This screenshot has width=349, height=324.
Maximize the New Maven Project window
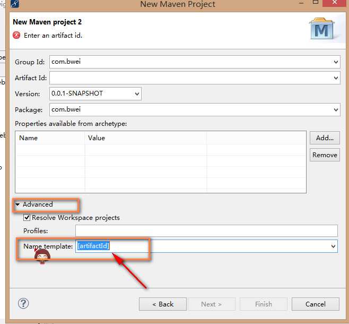tap(316, 2)
